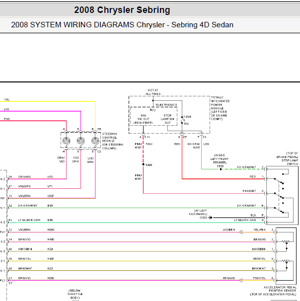Click the "B16" circuit code

pyautogui.click(x=50, y=220)
